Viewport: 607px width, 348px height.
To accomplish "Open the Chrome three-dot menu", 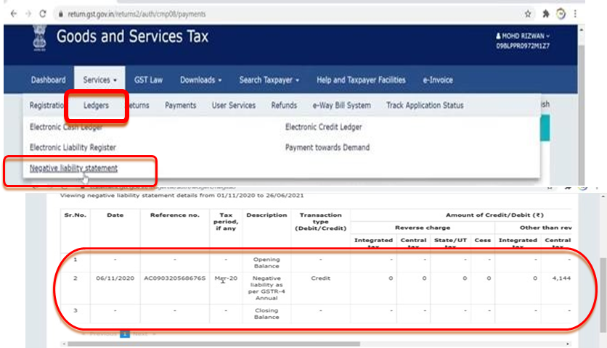I will (576, 13).
